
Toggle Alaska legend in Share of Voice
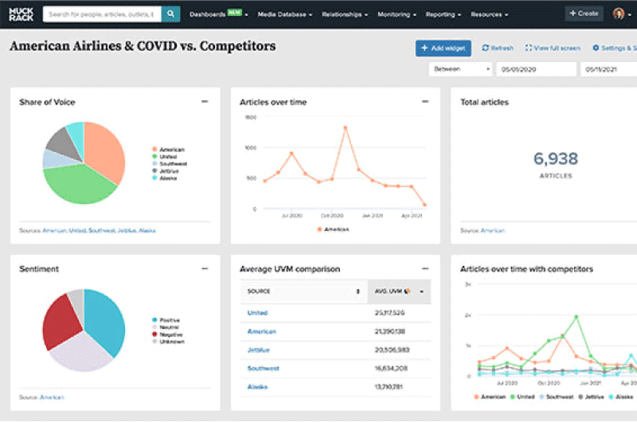[165, 178]
